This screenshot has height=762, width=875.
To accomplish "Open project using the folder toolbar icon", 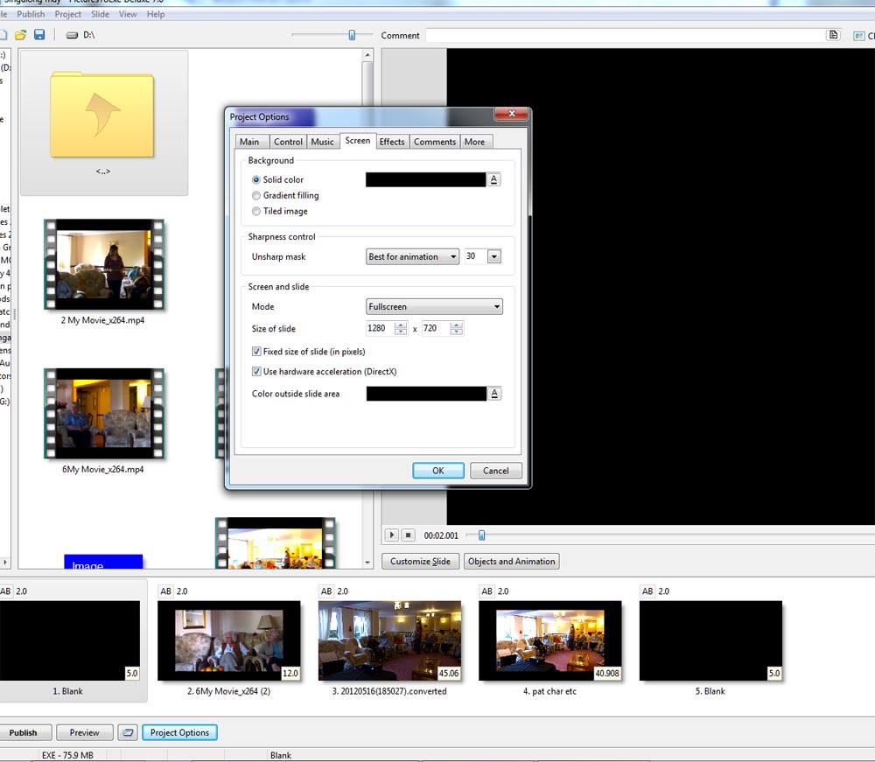I will tap(21, 35).
